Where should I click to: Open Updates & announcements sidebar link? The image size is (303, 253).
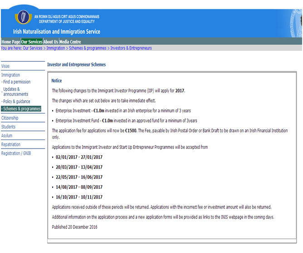coord(16,92)
